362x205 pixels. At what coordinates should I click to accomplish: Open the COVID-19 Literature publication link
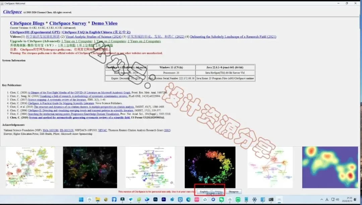point(79,93)
